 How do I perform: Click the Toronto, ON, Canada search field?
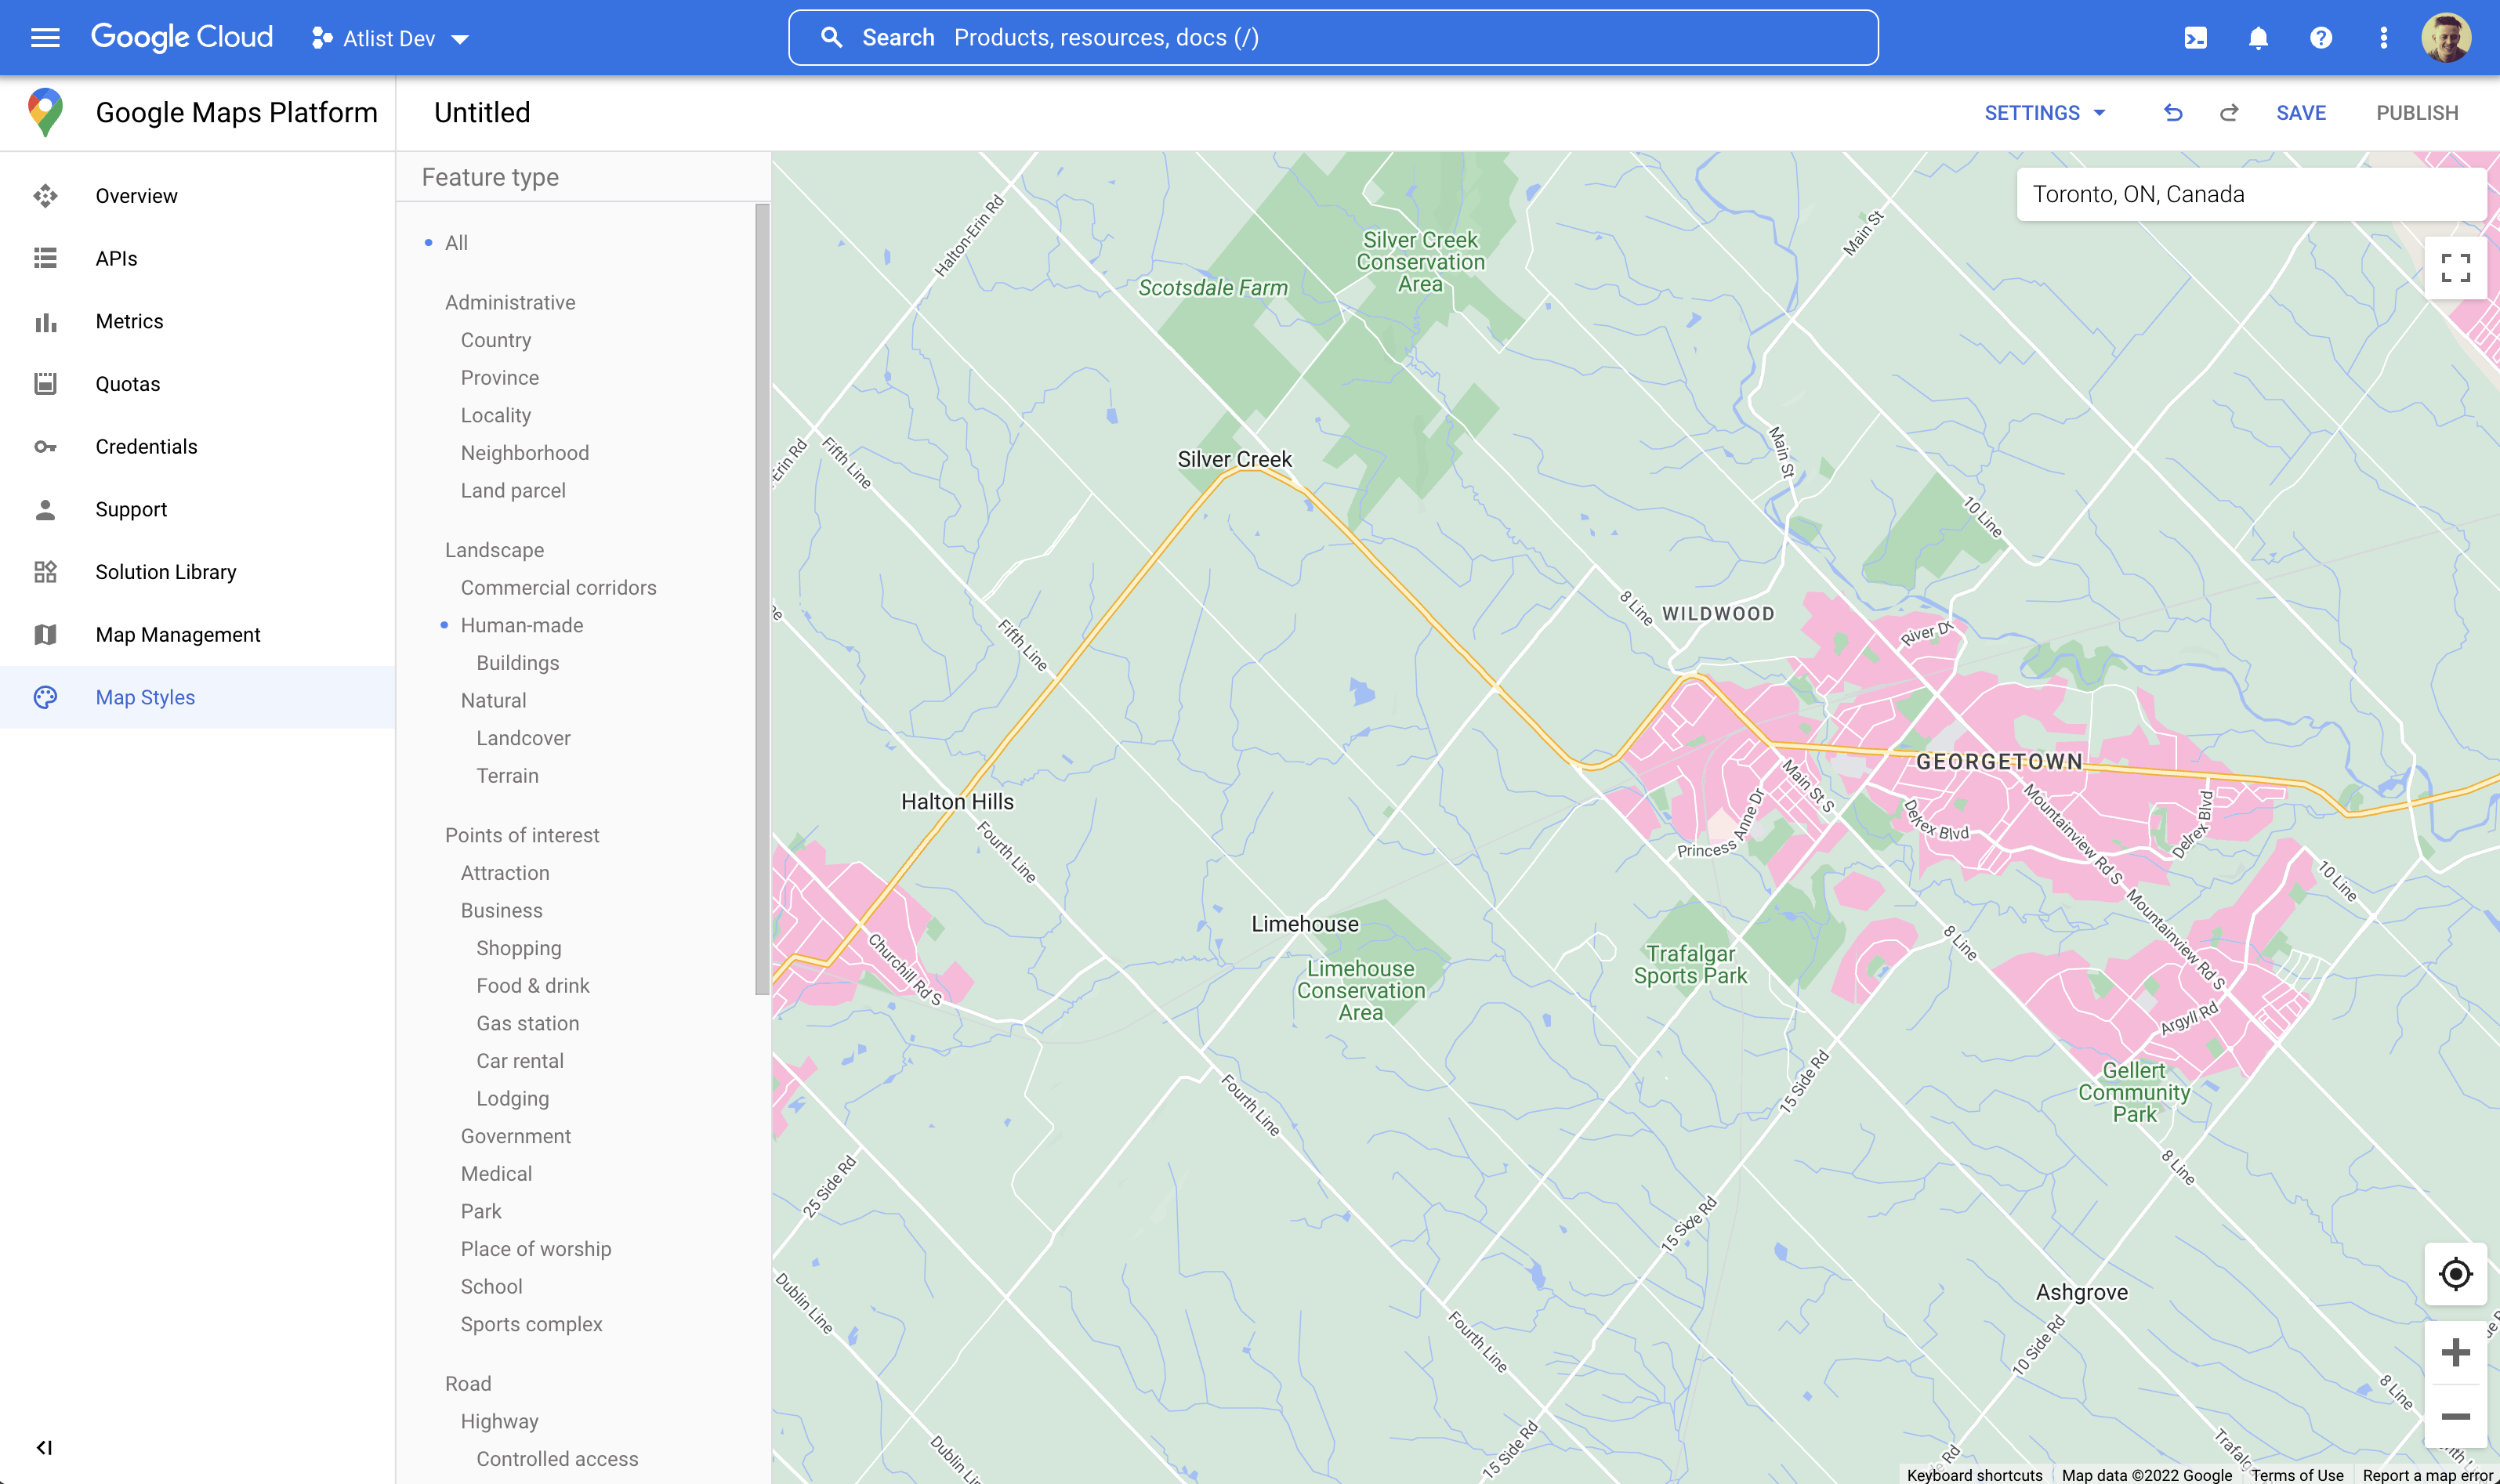2250,194
